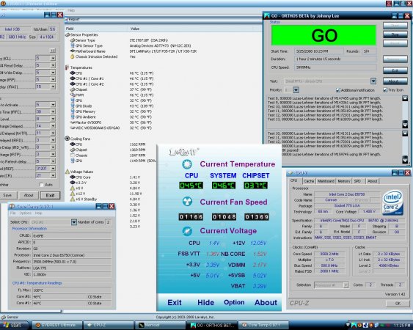The height and width of the screenshot is (330, 413).
Task: Toggle Tray Icon checkbox in ORTHOS
Action: coord(385,89)
